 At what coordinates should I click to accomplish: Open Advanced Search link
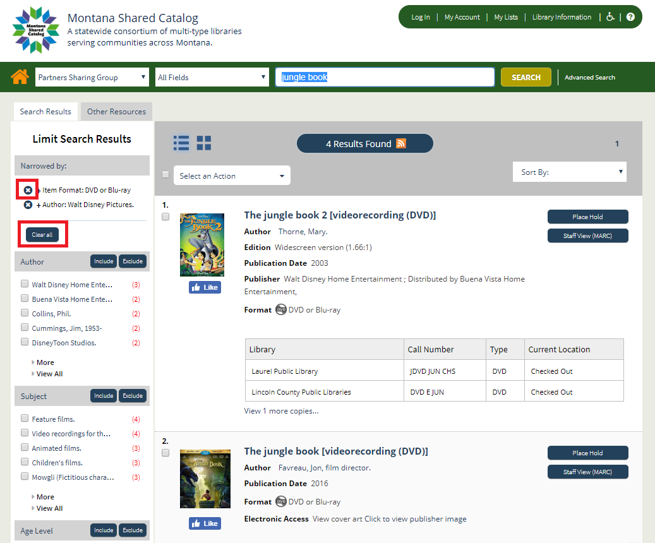point(590,77)
